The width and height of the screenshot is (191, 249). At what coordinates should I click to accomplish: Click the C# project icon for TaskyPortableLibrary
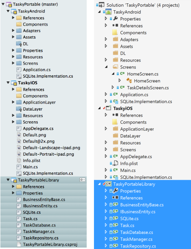pos(109,184)
